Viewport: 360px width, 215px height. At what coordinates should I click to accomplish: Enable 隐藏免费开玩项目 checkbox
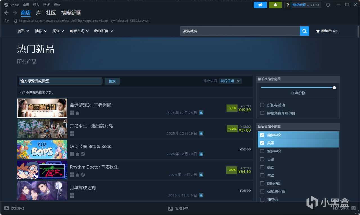[x=262, y=113]
